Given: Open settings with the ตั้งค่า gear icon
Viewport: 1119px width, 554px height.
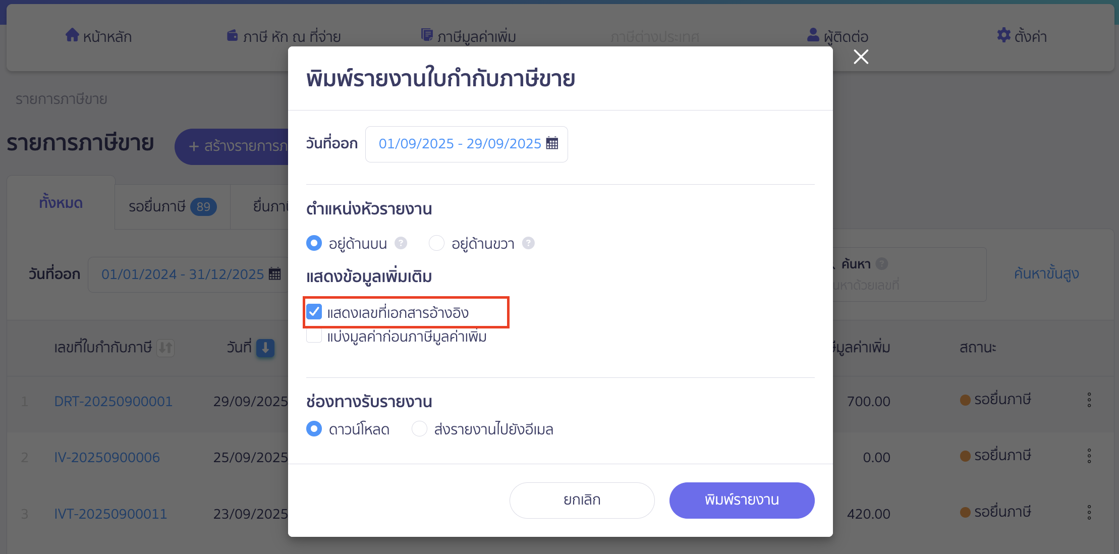Looking at the screenshot, I should point(1002,35).
